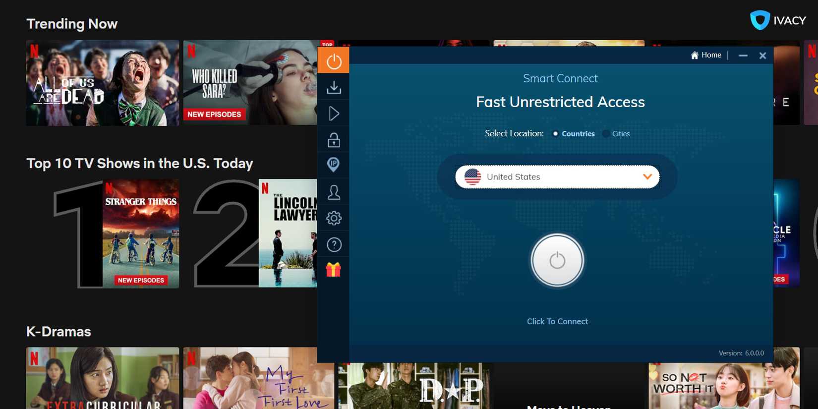Open the Secure Download sidebar icon
Viewport: 818px width, 409px height.
tap(334, 87)
